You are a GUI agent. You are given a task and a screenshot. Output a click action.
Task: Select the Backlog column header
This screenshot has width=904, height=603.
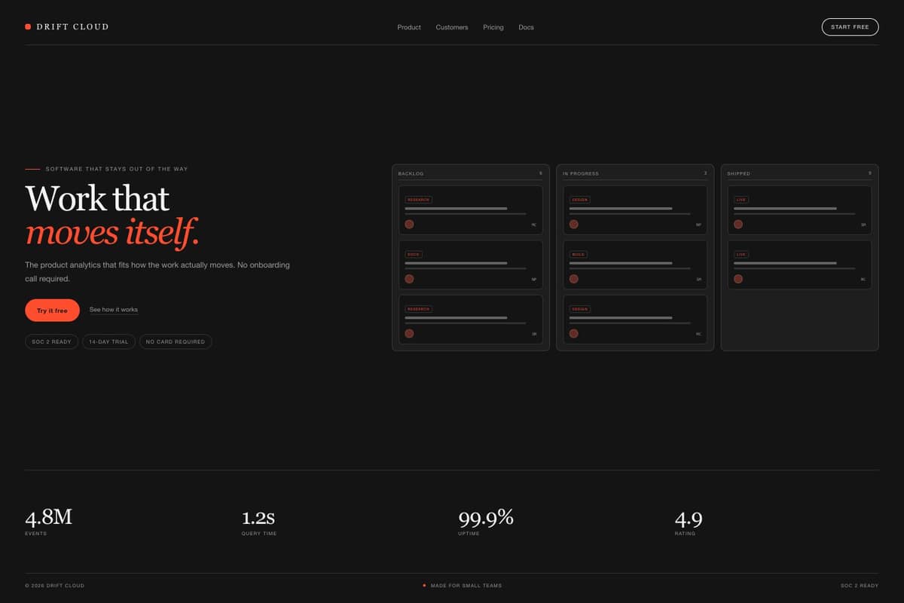tap(411, 174)
